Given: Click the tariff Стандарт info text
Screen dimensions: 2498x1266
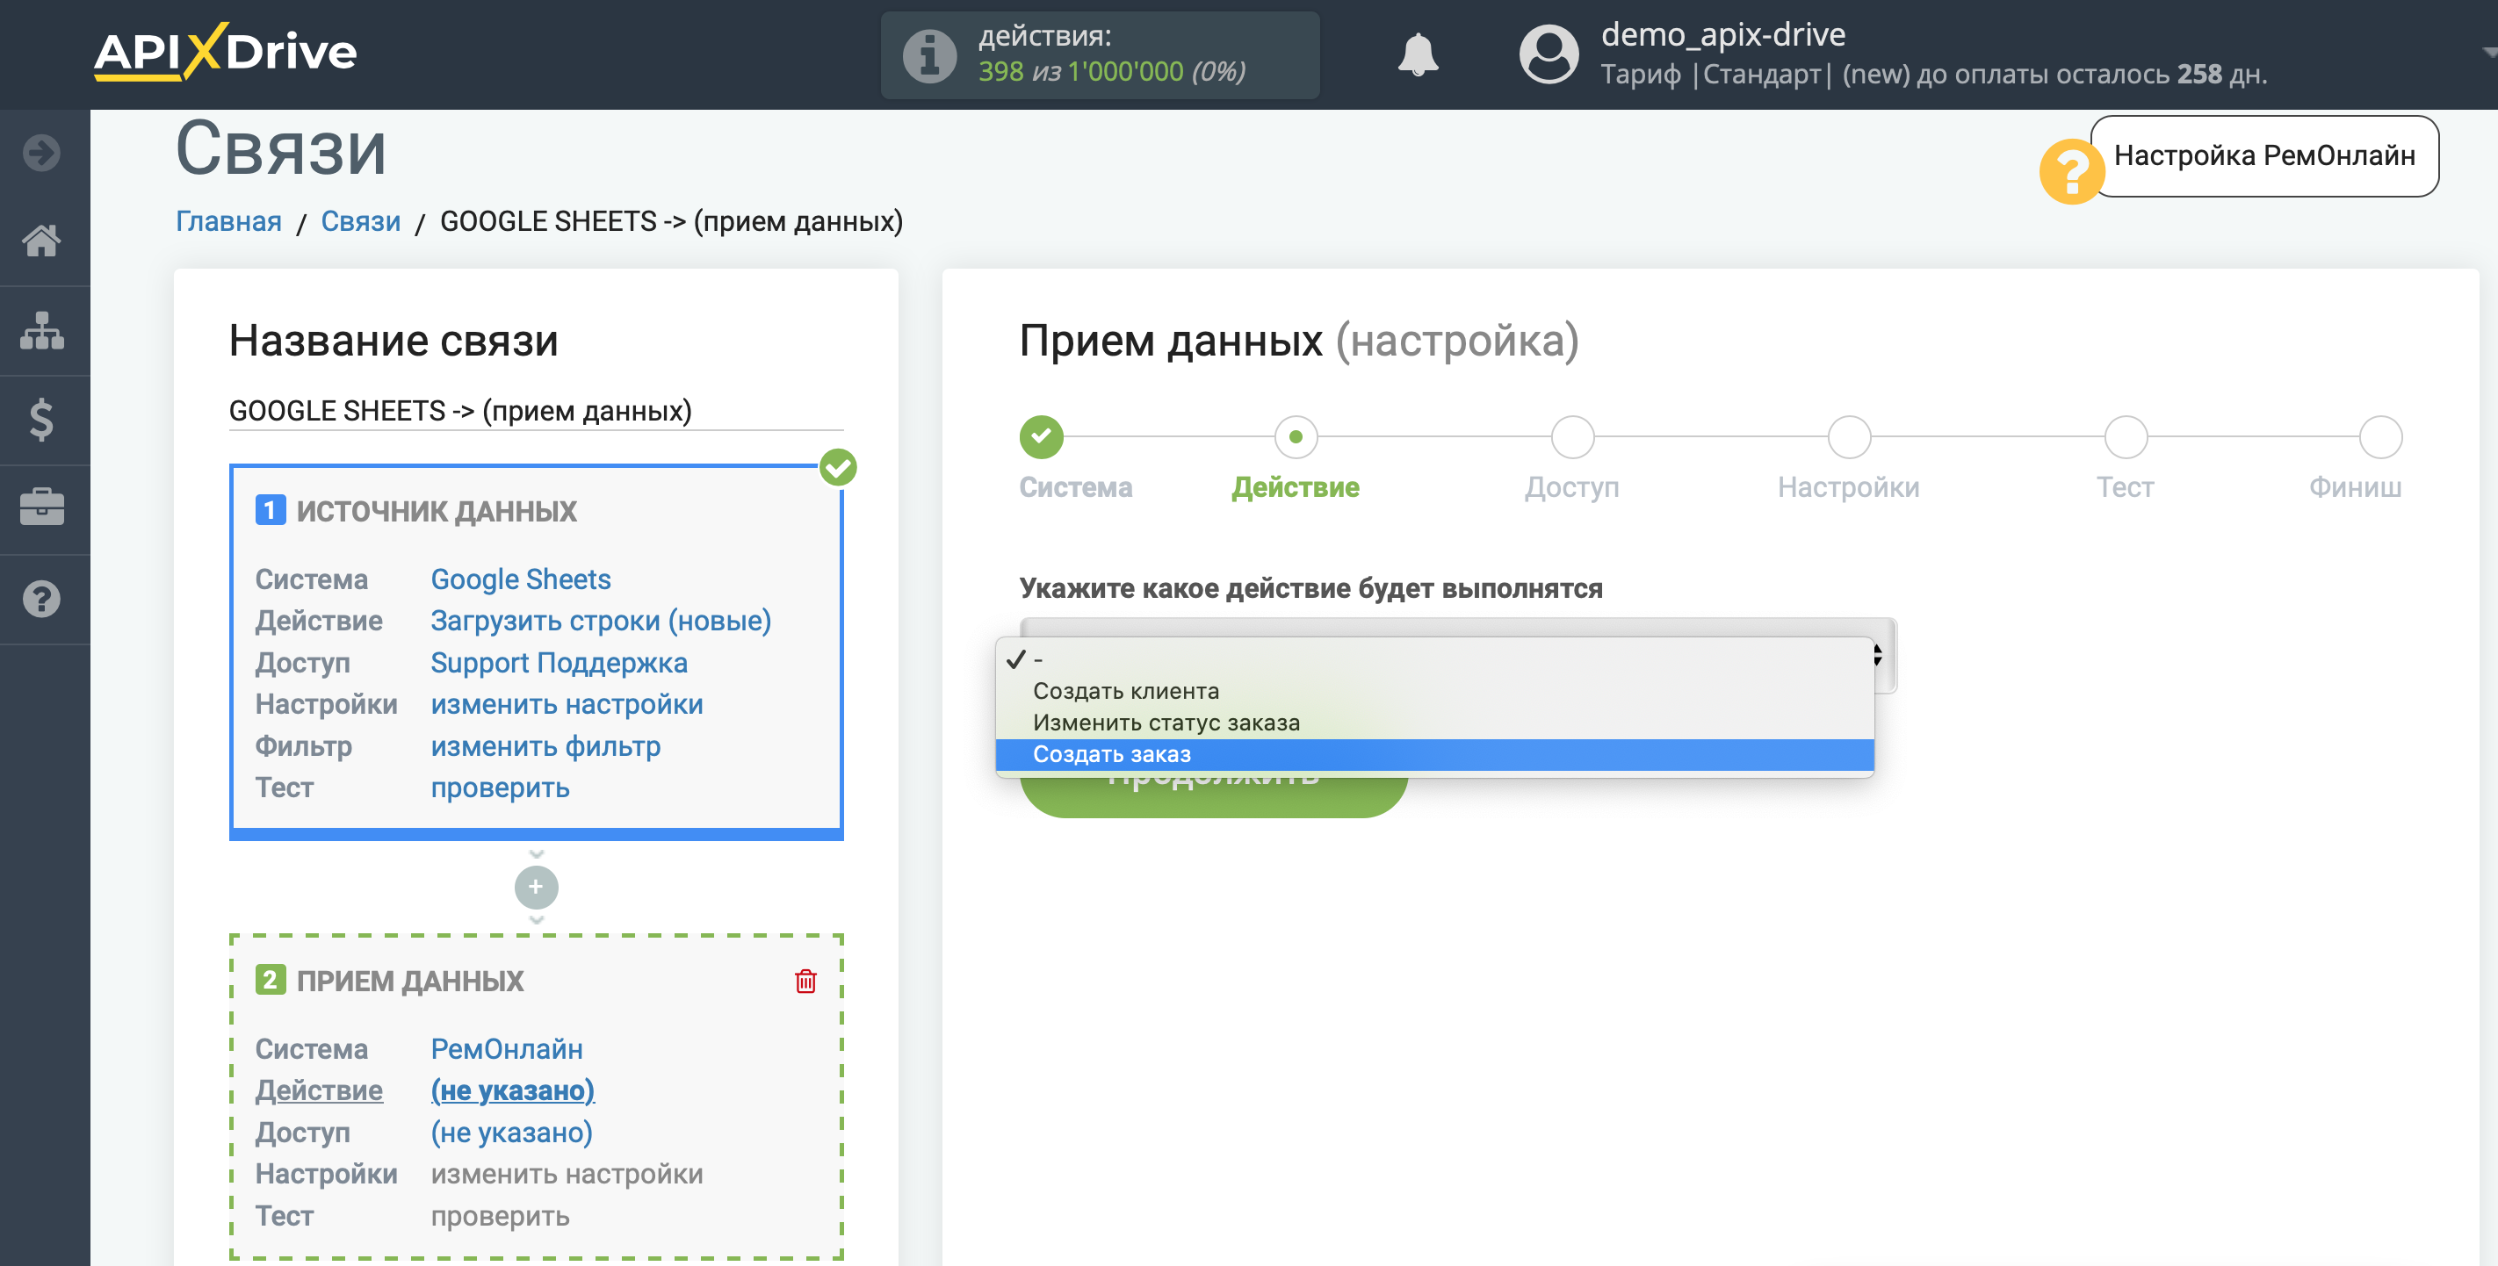Looking at the screenshot, I should pos(1933,75).
